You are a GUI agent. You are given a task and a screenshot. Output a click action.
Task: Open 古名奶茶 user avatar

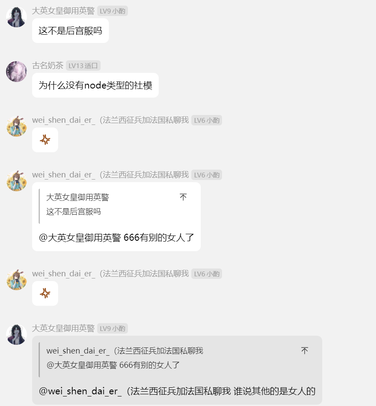(16, 72)
